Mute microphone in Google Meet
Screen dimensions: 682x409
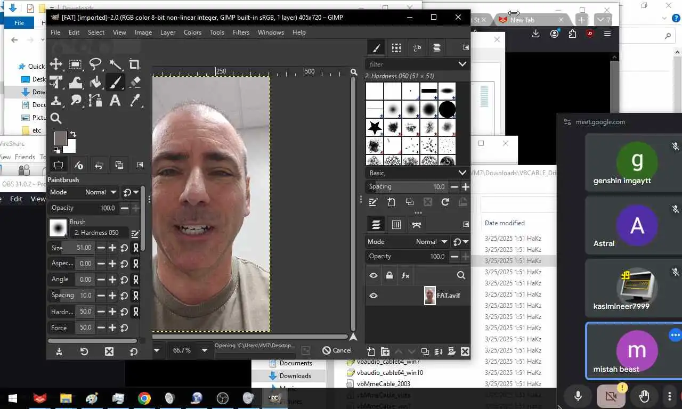(578, 396)
